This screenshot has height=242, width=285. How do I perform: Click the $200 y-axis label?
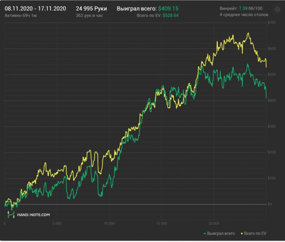[272, 152]
